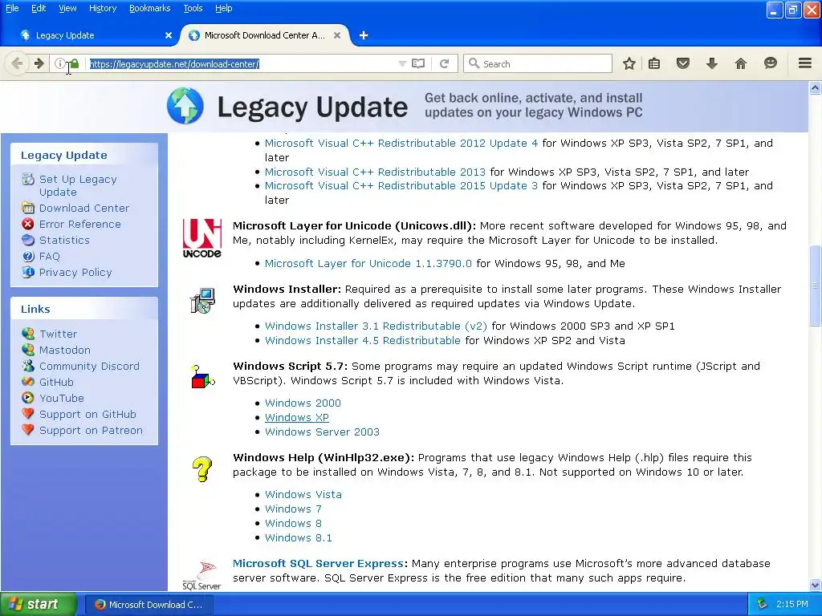Viewport: 822px width, 616px height.
Task: Go back with the browser back arrow
Action: 17,64
